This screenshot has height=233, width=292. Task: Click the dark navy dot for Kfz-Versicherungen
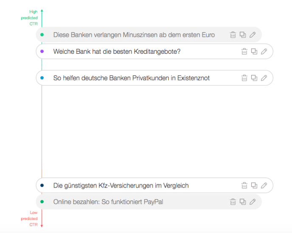click(x=42, y=186)
